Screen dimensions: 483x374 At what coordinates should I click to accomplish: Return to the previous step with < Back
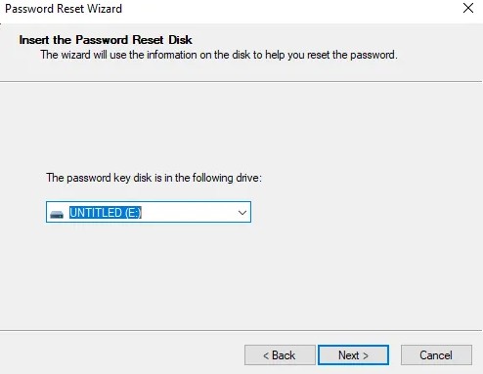(280, 355)
